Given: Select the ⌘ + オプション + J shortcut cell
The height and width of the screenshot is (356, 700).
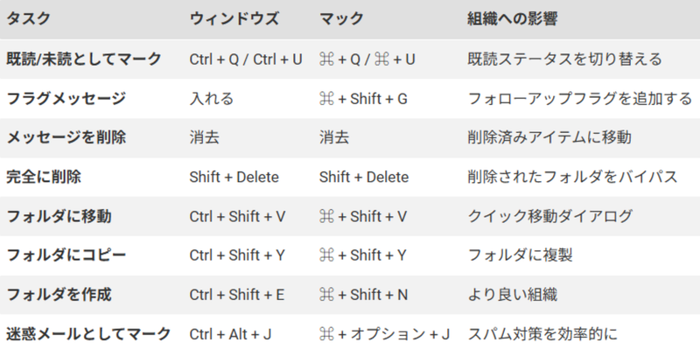Looking at the screenshot, I should coord(384,334).
